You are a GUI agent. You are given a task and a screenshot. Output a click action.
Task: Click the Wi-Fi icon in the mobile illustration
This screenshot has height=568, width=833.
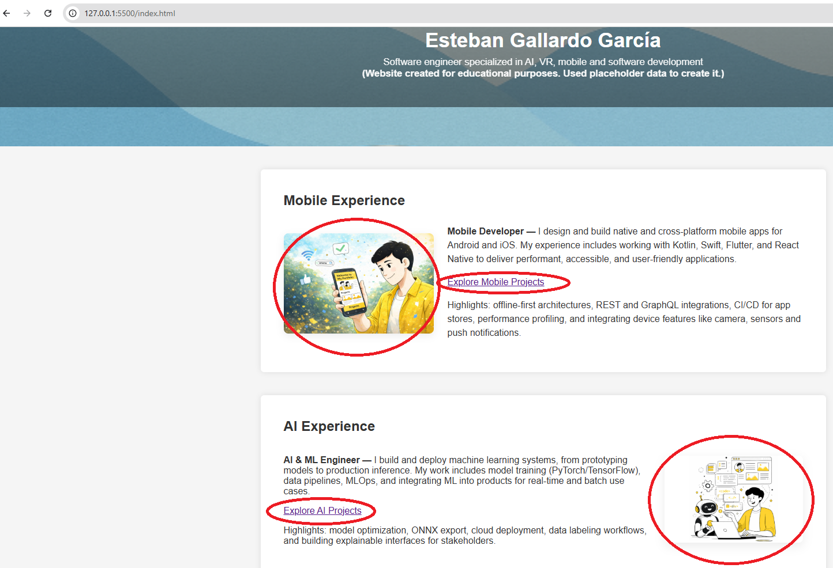308,255
